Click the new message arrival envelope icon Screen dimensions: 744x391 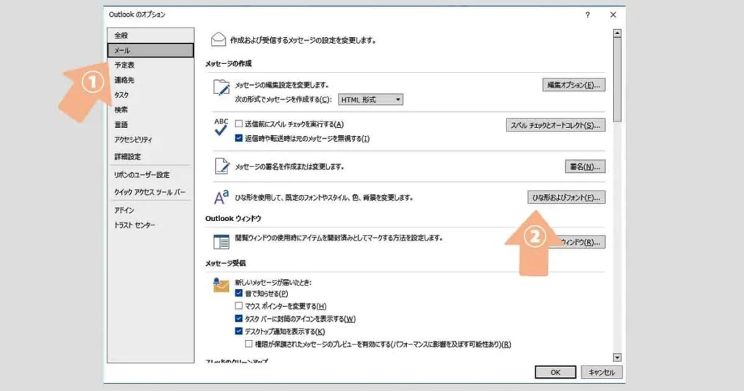[x=221, y=285]
